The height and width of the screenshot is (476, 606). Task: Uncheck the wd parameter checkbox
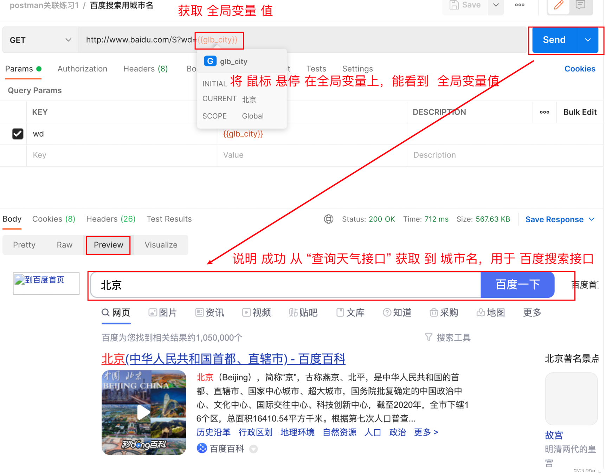(18, 134)
